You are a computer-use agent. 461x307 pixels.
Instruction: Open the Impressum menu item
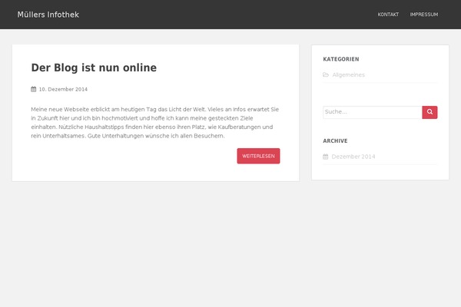(424, 15)
